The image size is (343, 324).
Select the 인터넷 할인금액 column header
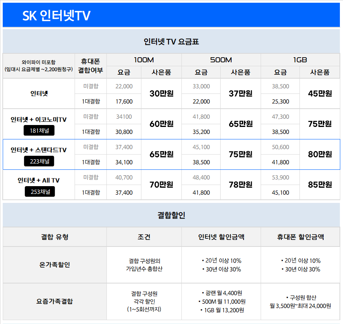point(221,237)
